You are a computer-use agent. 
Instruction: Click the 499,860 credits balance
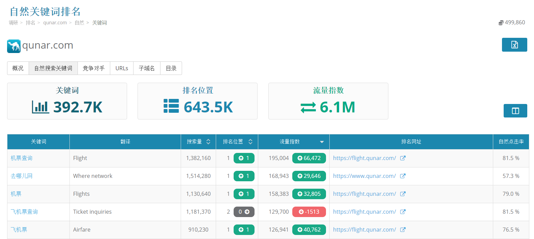click(515, 23)
